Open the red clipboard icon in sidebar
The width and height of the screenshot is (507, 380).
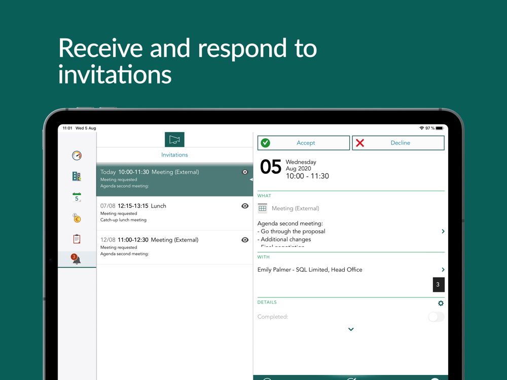77,239
